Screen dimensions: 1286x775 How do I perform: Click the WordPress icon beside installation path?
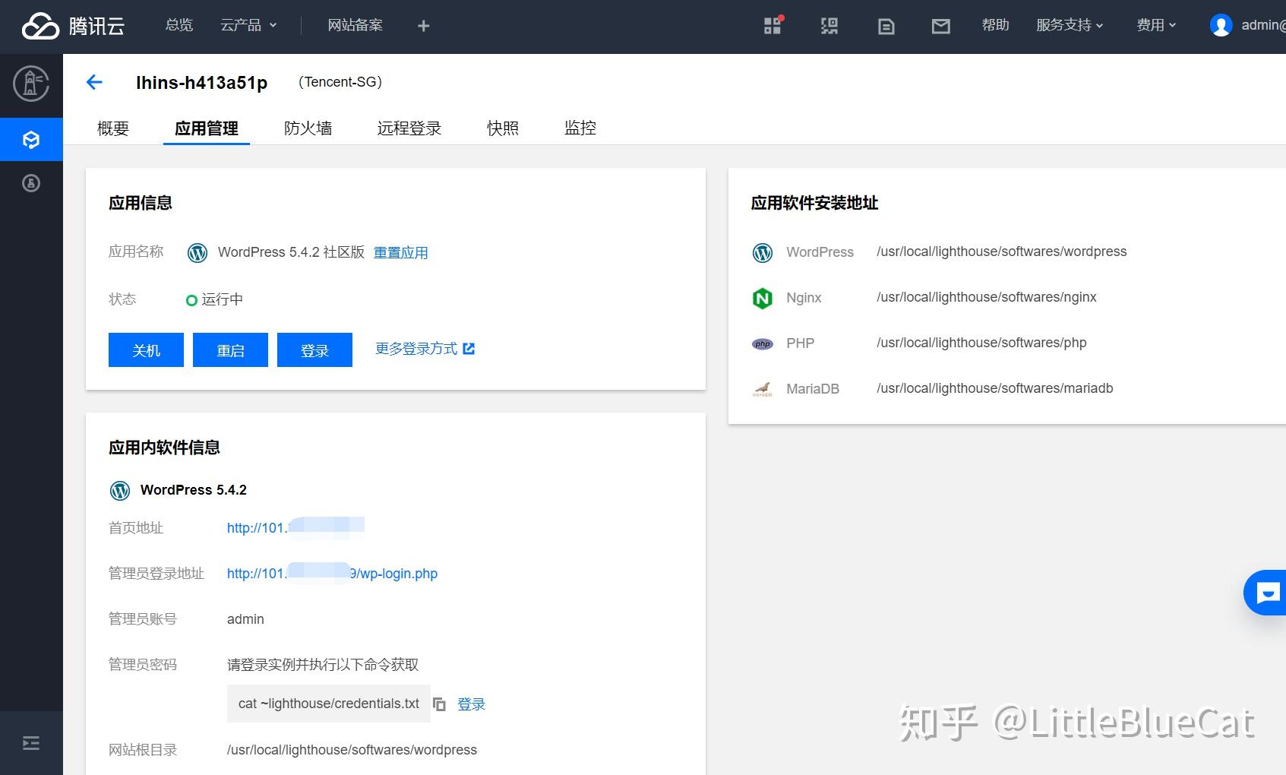762,252
